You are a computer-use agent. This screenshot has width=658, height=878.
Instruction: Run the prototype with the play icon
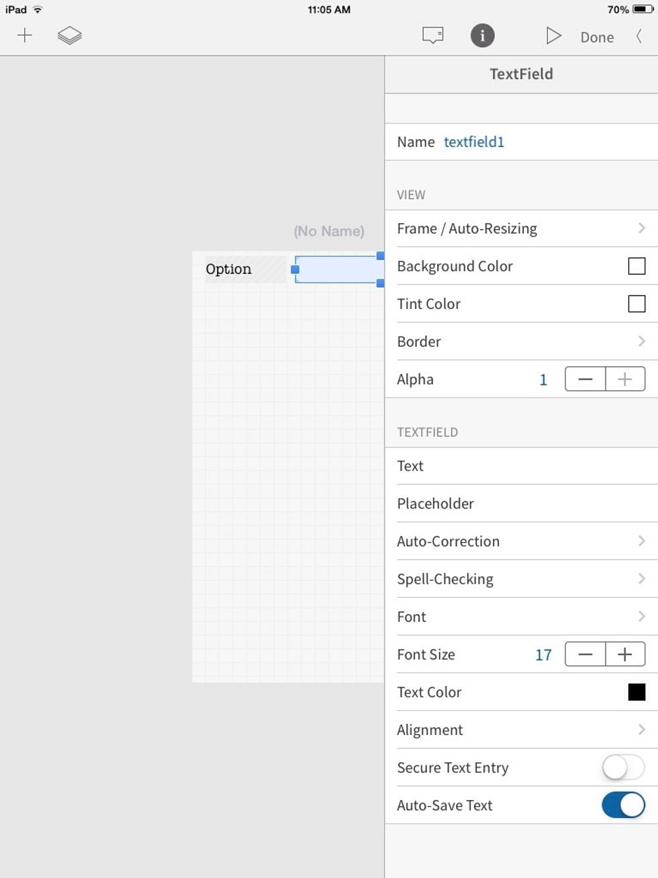[x=553, y=35]
